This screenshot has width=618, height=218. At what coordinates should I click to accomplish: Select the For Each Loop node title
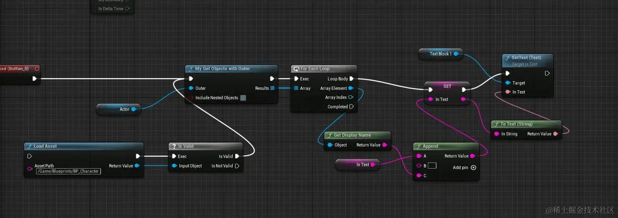click(x=315, y=68)
